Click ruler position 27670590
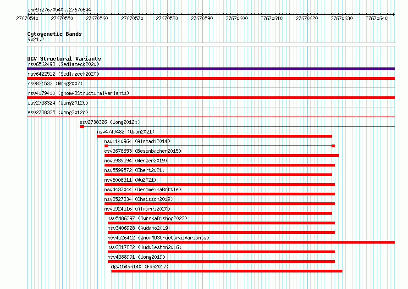 (202, 18)
